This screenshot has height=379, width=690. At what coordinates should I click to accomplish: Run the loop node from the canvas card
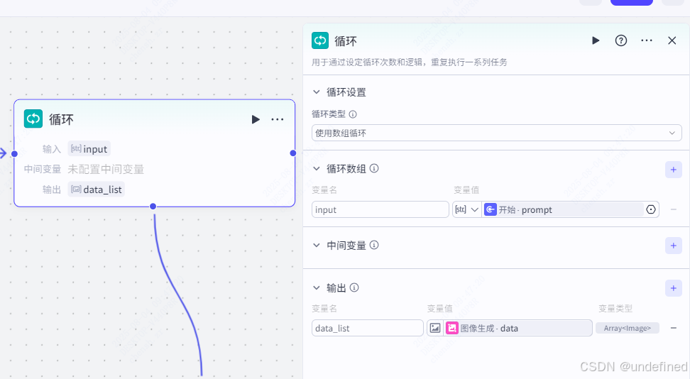click(x=256, y=119)
